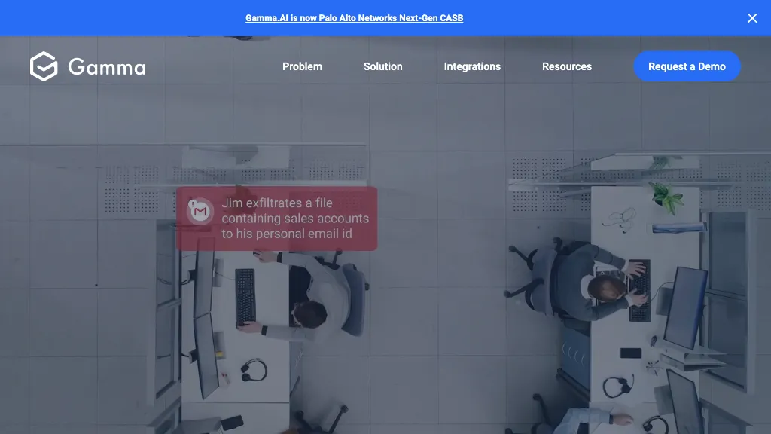
Task: Open the Solution menu item
Action: (x=382, y=66)
